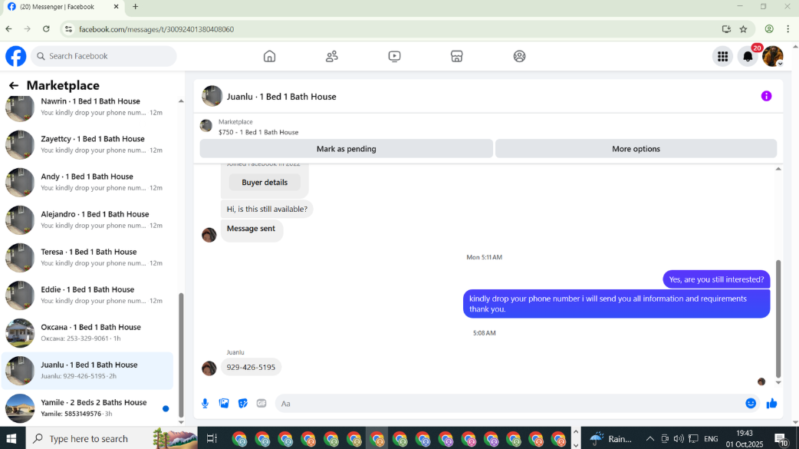The image size is (799, 449).
Task: Click the Mark as pending button
Action: click(347, 148)
